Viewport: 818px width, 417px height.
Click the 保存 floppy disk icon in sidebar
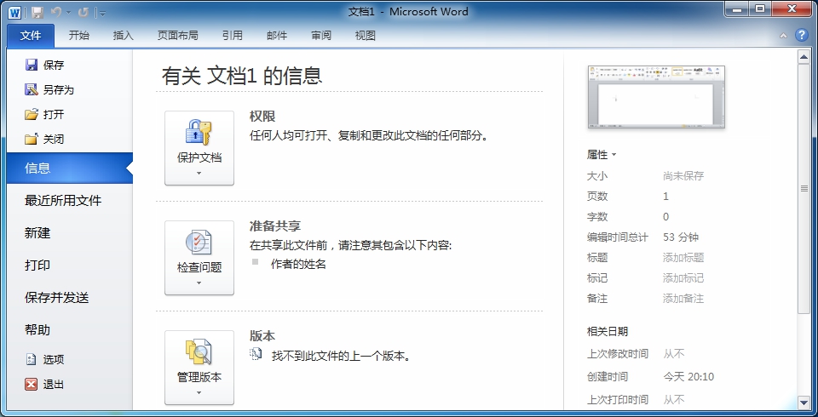[32, 65]
